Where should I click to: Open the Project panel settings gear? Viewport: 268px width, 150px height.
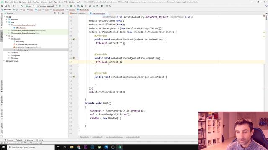pyautogui.click(x=63, y=13)
